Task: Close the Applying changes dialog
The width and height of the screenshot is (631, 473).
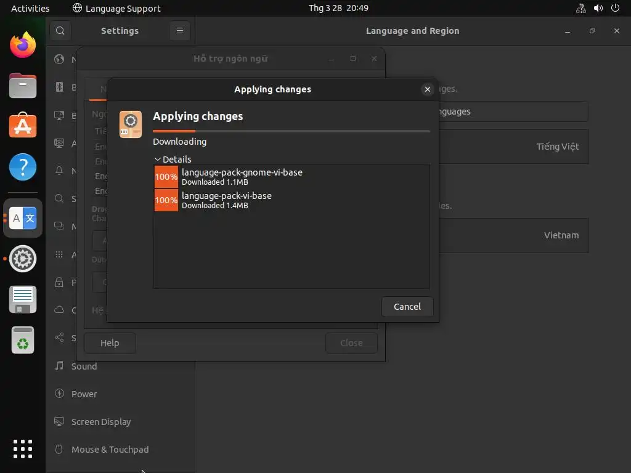Action: pos(428,89)
